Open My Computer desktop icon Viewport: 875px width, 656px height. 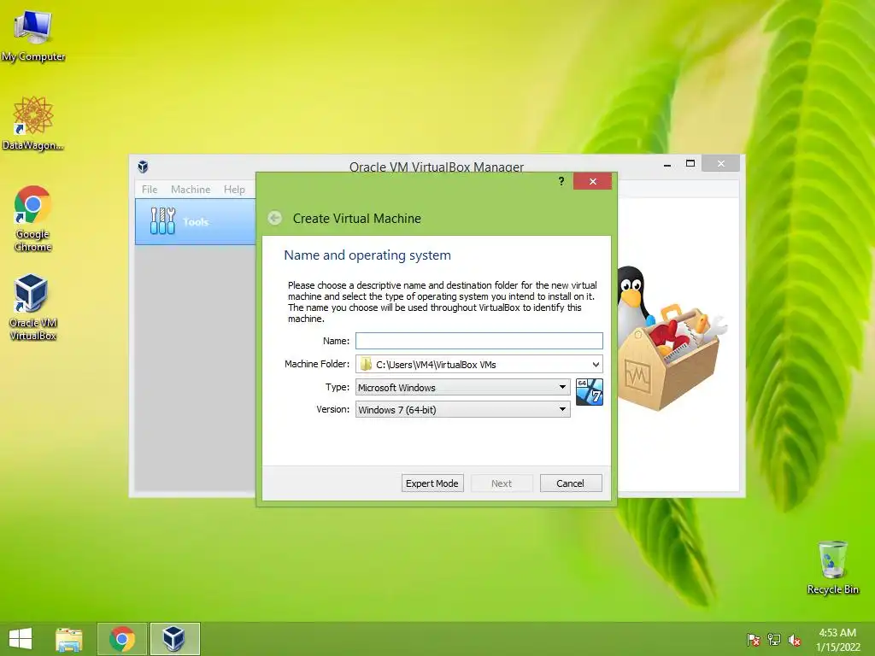point(33,34)
